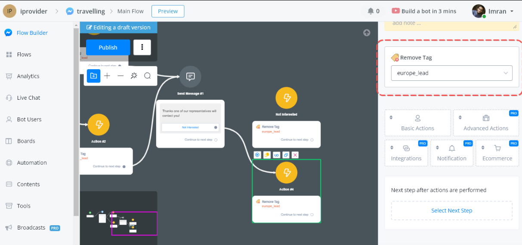522x245 pixels.
Task: Click the auto-arrange magic wand icon
Action: (x=134, y=76)
